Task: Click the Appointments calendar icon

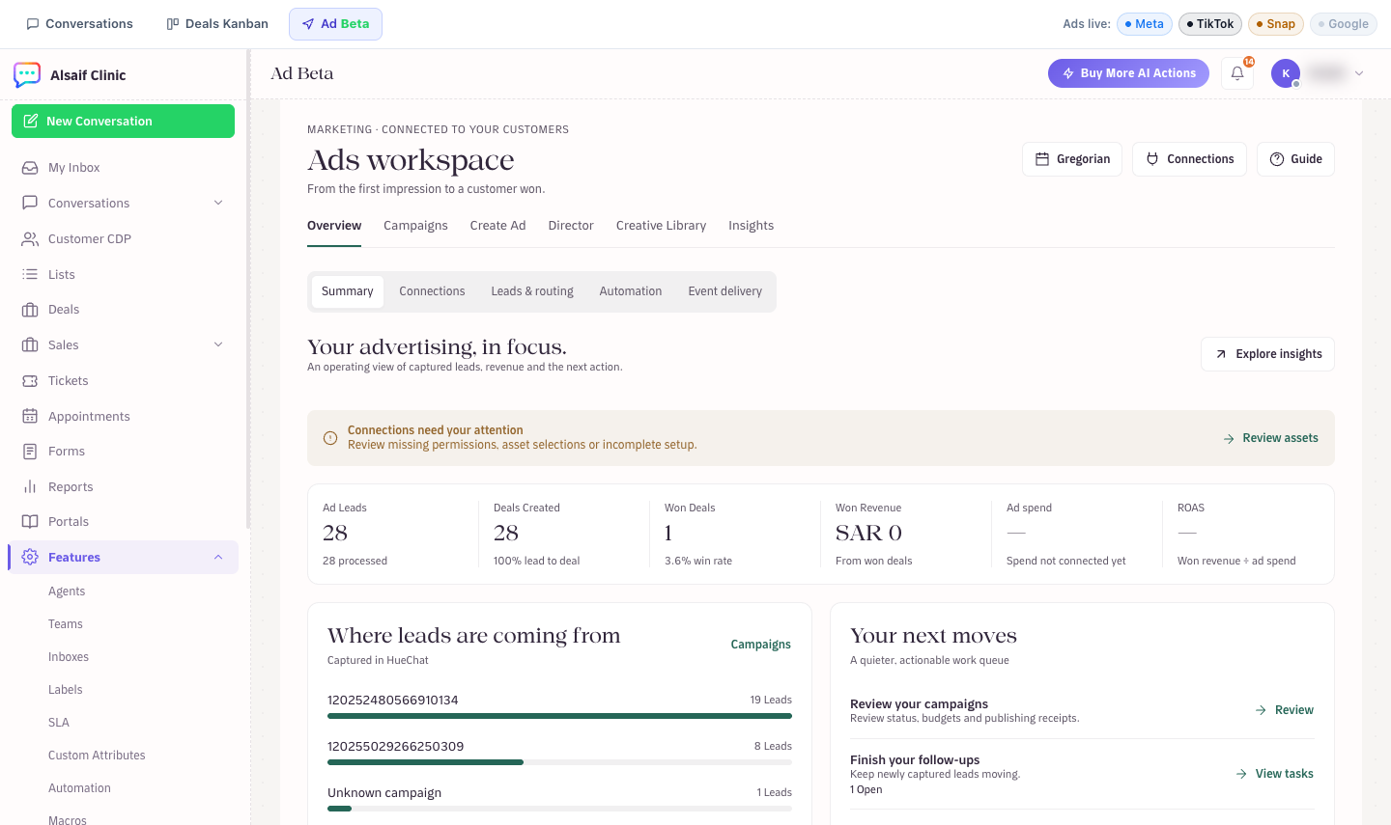Action: (x=30, y=417)
